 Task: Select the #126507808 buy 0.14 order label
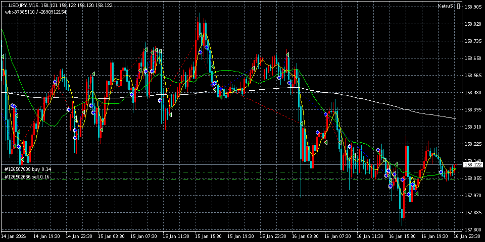click(27, 169)
